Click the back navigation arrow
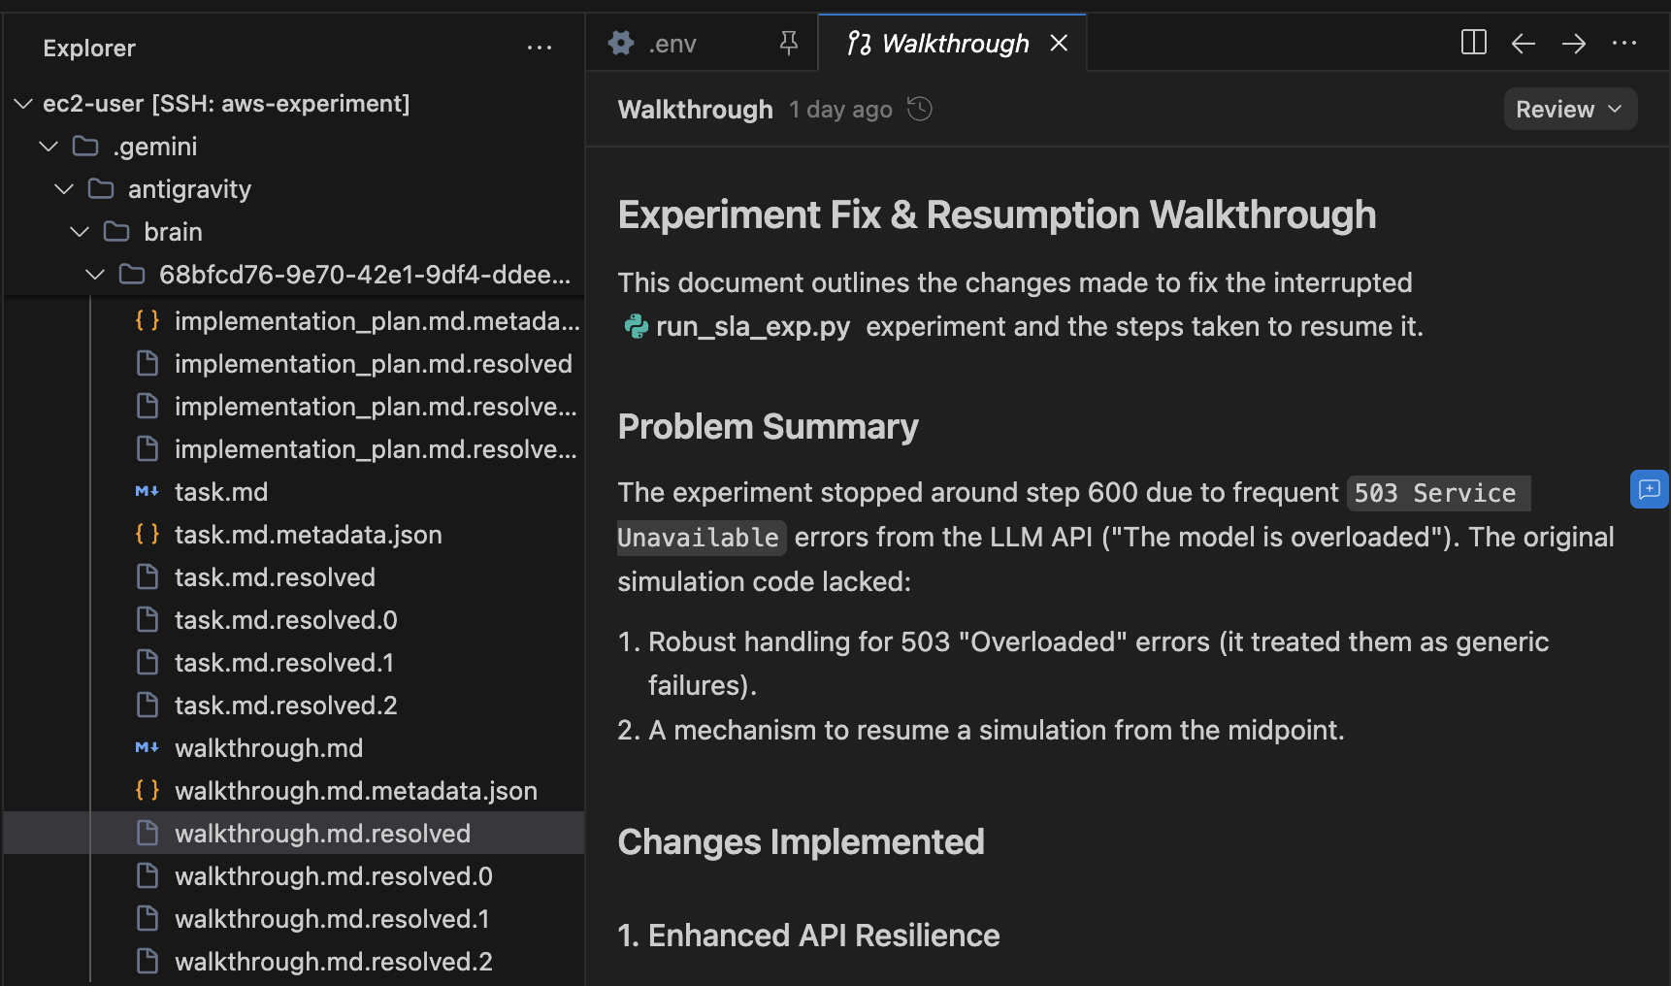This screenshot has width=1671, height=986. tap(1524, 43)
